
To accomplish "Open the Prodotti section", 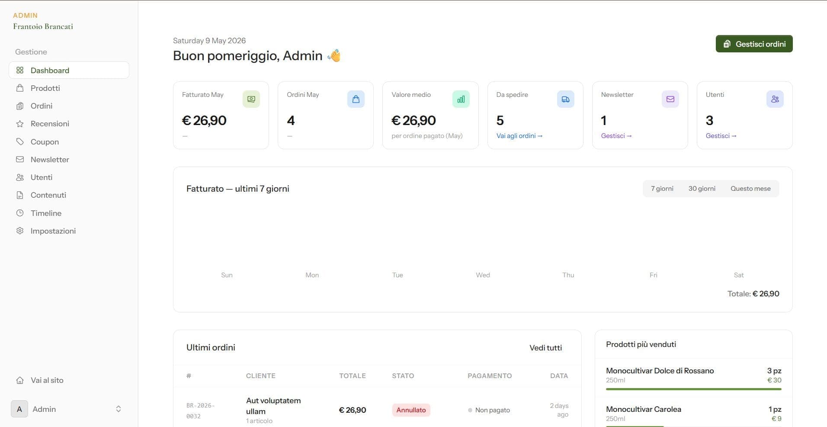I will click(69, 88).
